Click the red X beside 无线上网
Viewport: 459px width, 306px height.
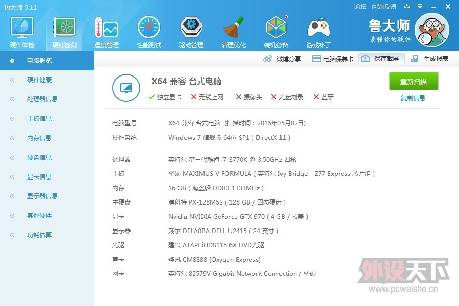point(193,97)
